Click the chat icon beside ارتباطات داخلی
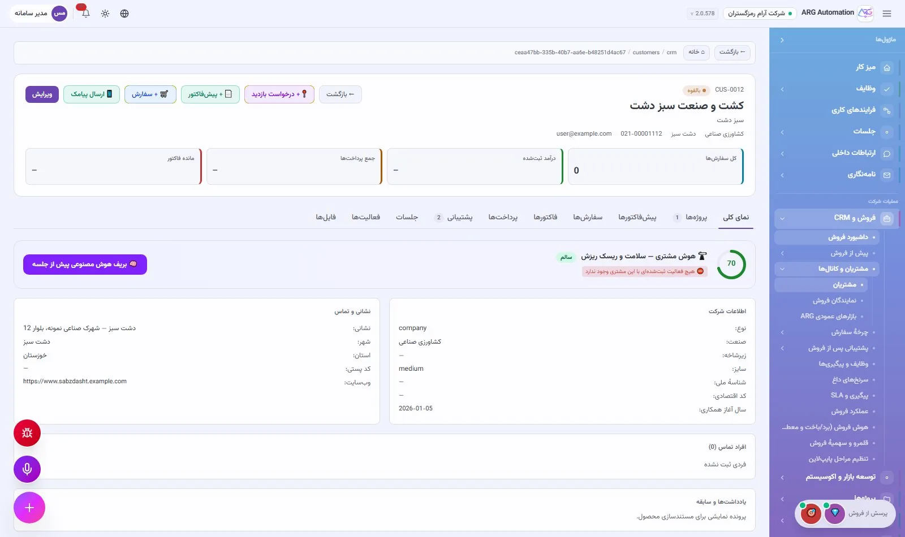The height and width of the screenshot is (537, 905). coord(887,153)
